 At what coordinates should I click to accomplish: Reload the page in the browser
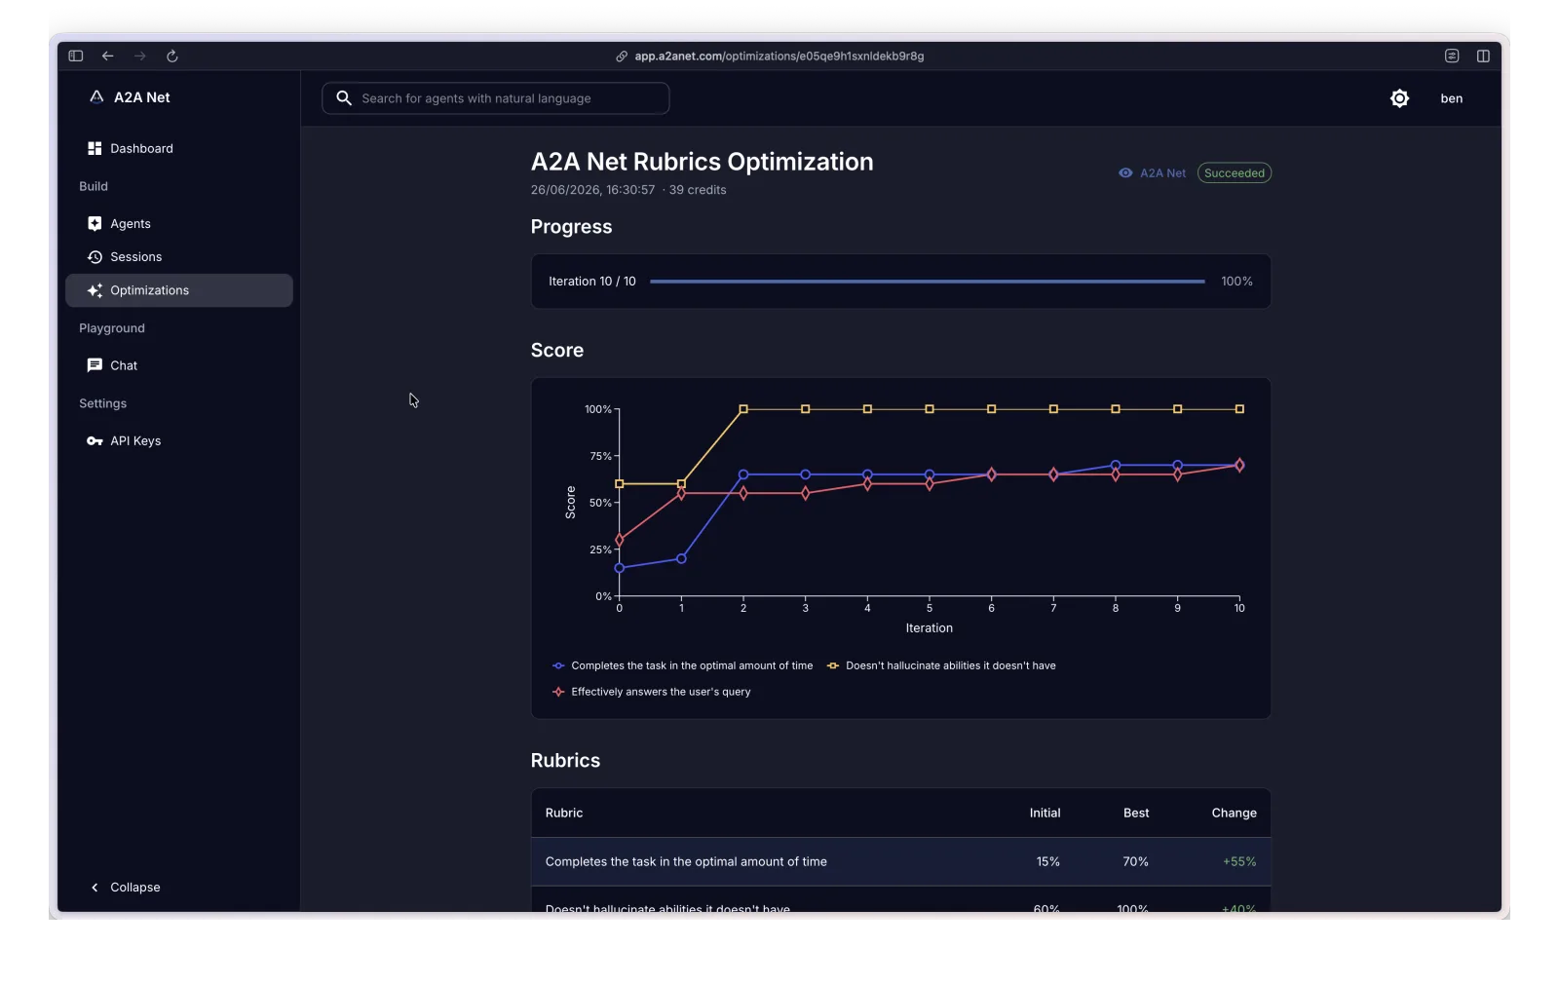coord(172,57)
